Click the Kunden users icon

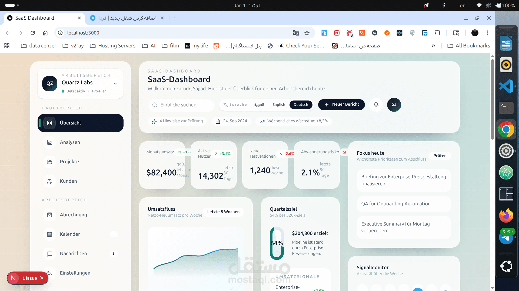[x=49, y=181]
